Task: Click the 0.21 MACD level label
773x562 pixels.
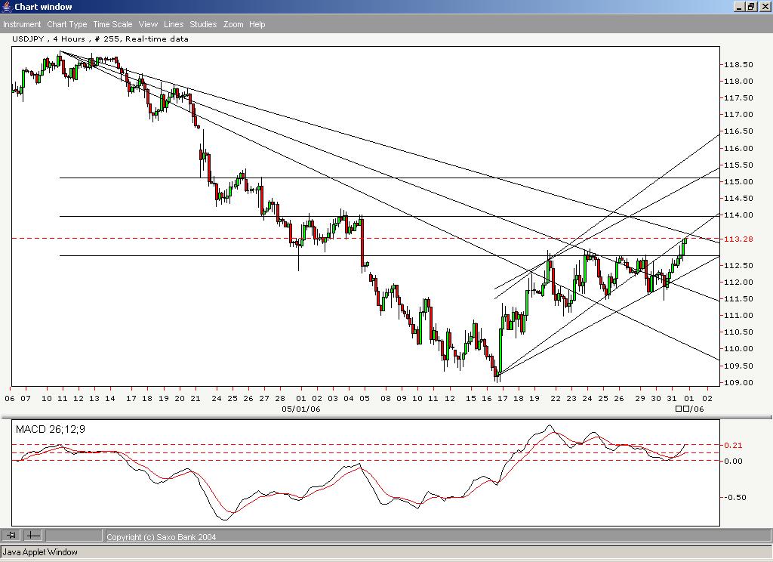Action: 734,446
